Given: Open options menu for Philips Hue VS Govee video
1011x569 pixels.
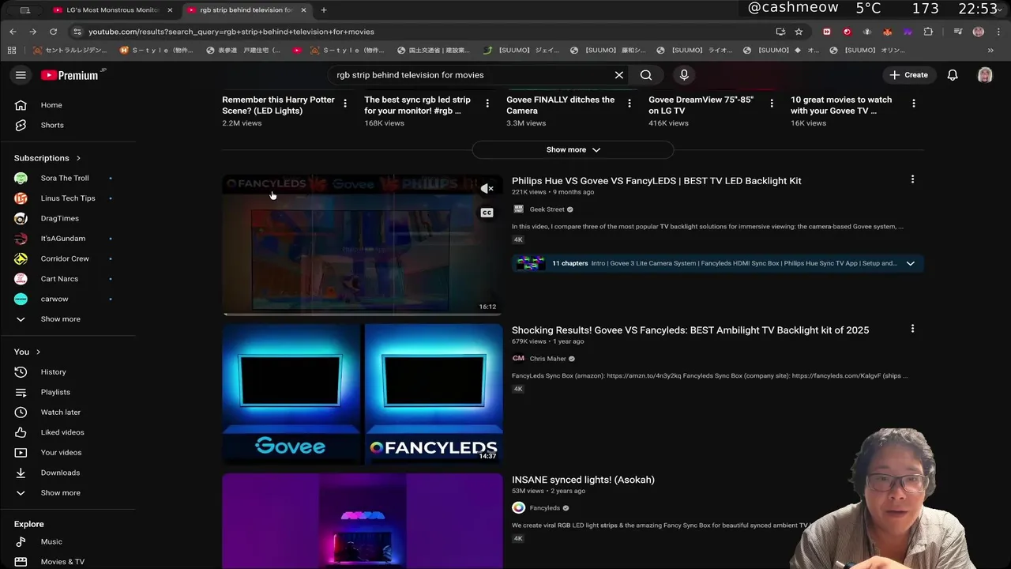Looking at the screenshot, I should (912, 179).
